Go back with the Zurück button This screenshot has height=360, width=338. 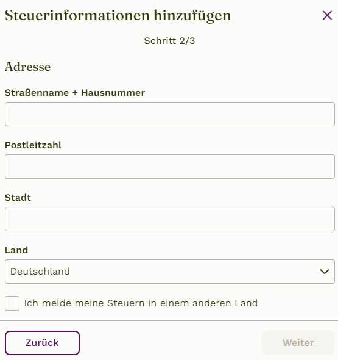click(42, 343)
